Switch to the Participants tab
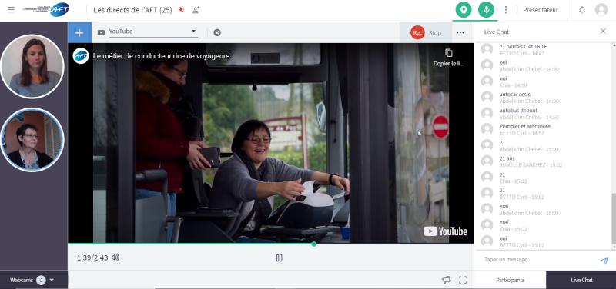Screen dimensions: 616x289 click(510, 280)
